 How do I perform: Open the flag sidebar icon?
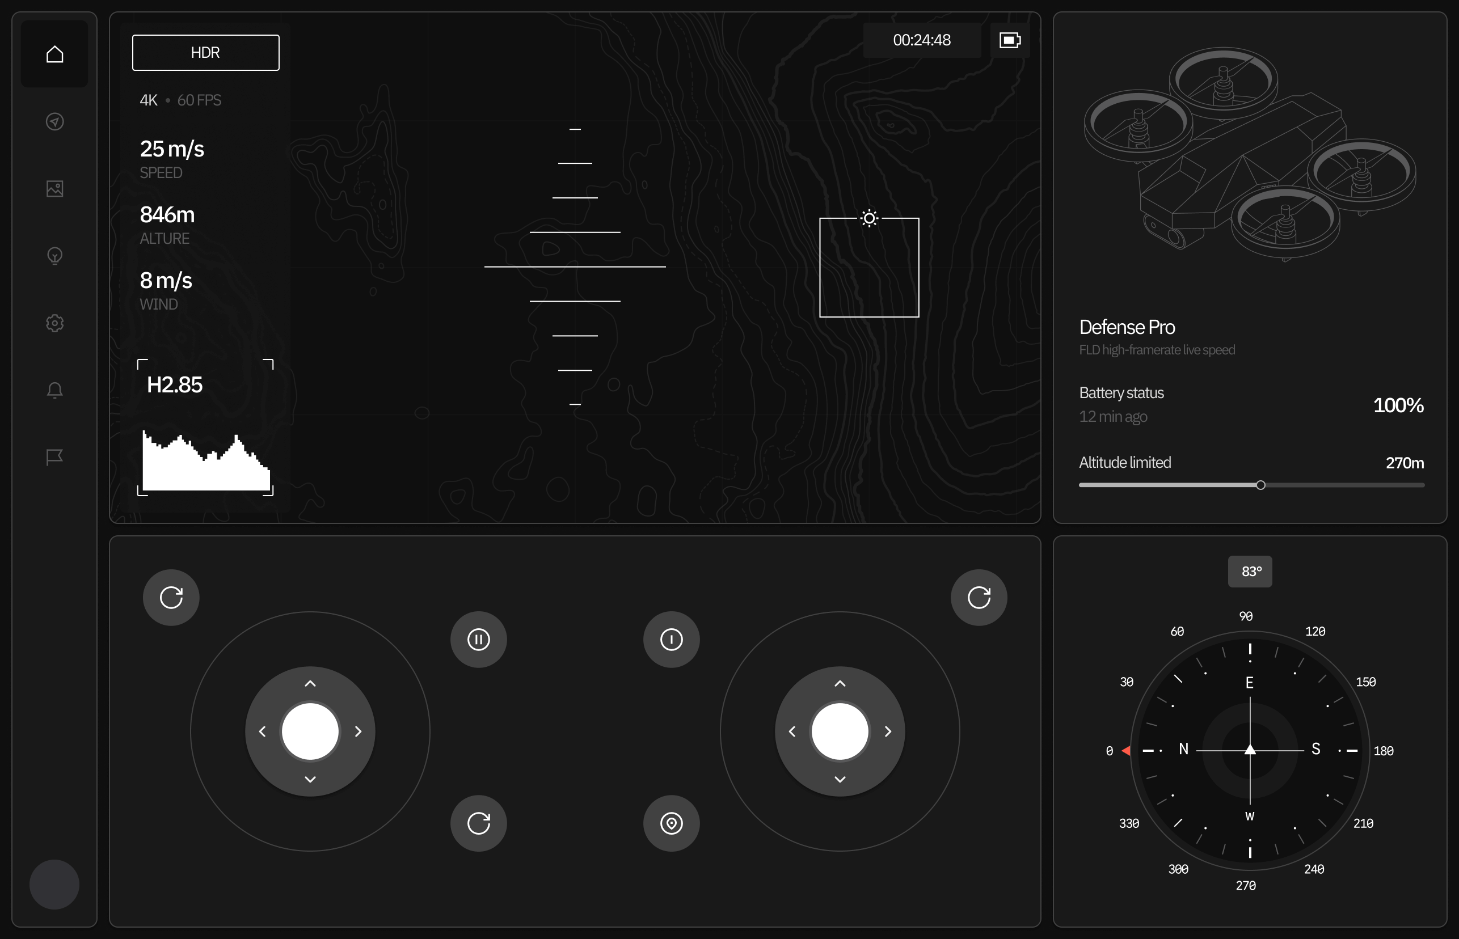coord(55,456)
